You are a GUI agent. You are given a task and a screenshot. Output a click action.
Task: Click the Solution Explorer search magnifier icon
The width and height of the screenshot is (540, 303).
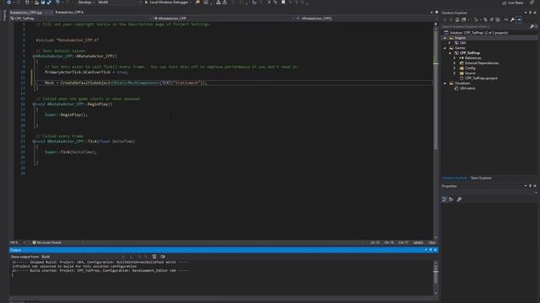(532, 26)
